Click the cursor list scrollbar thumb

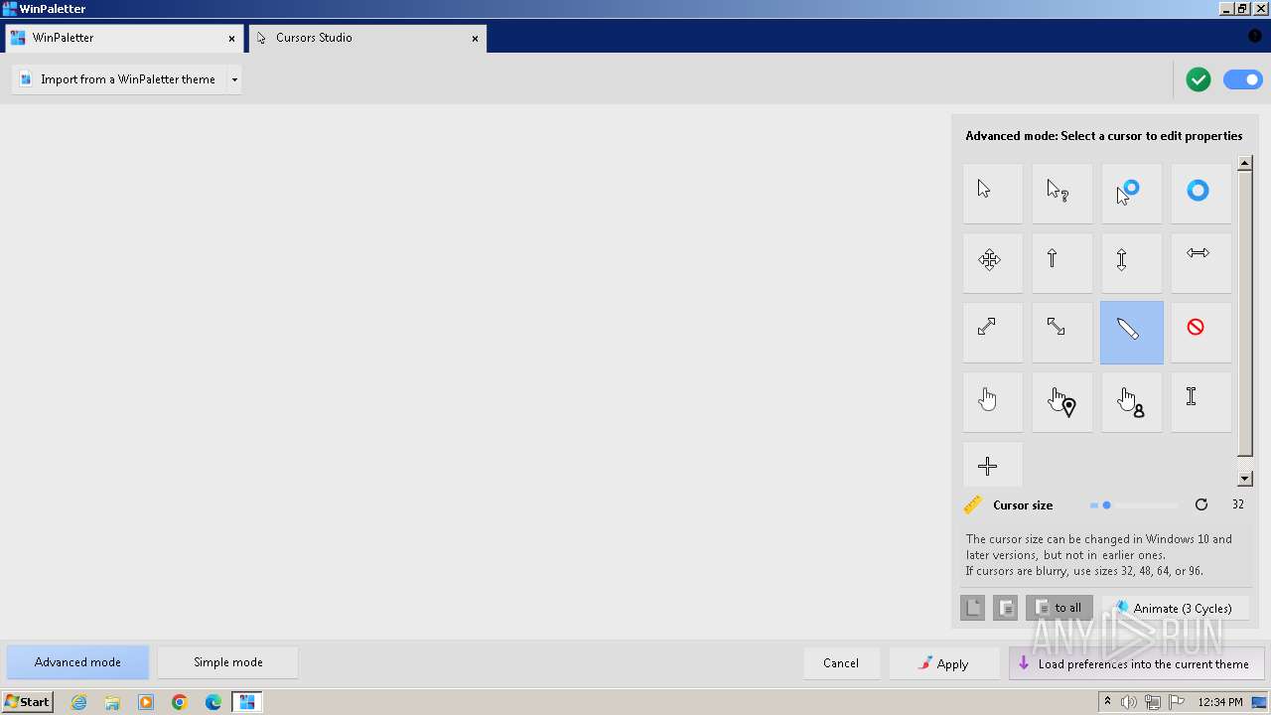[x=1245, y=313]
